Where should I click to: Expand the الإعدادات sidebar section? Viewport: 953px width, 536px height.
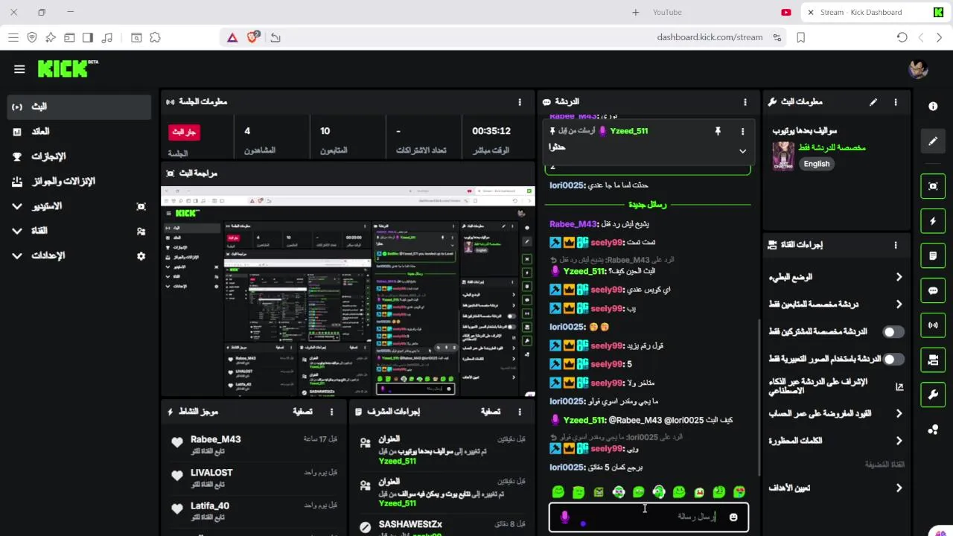click(x=17, y=255)
